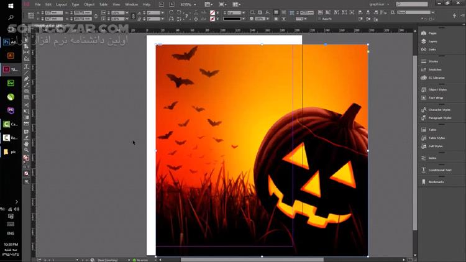Select the Line tool in the toolbox
The height and width of the screenshot is (262, 466).
(27, 73)
